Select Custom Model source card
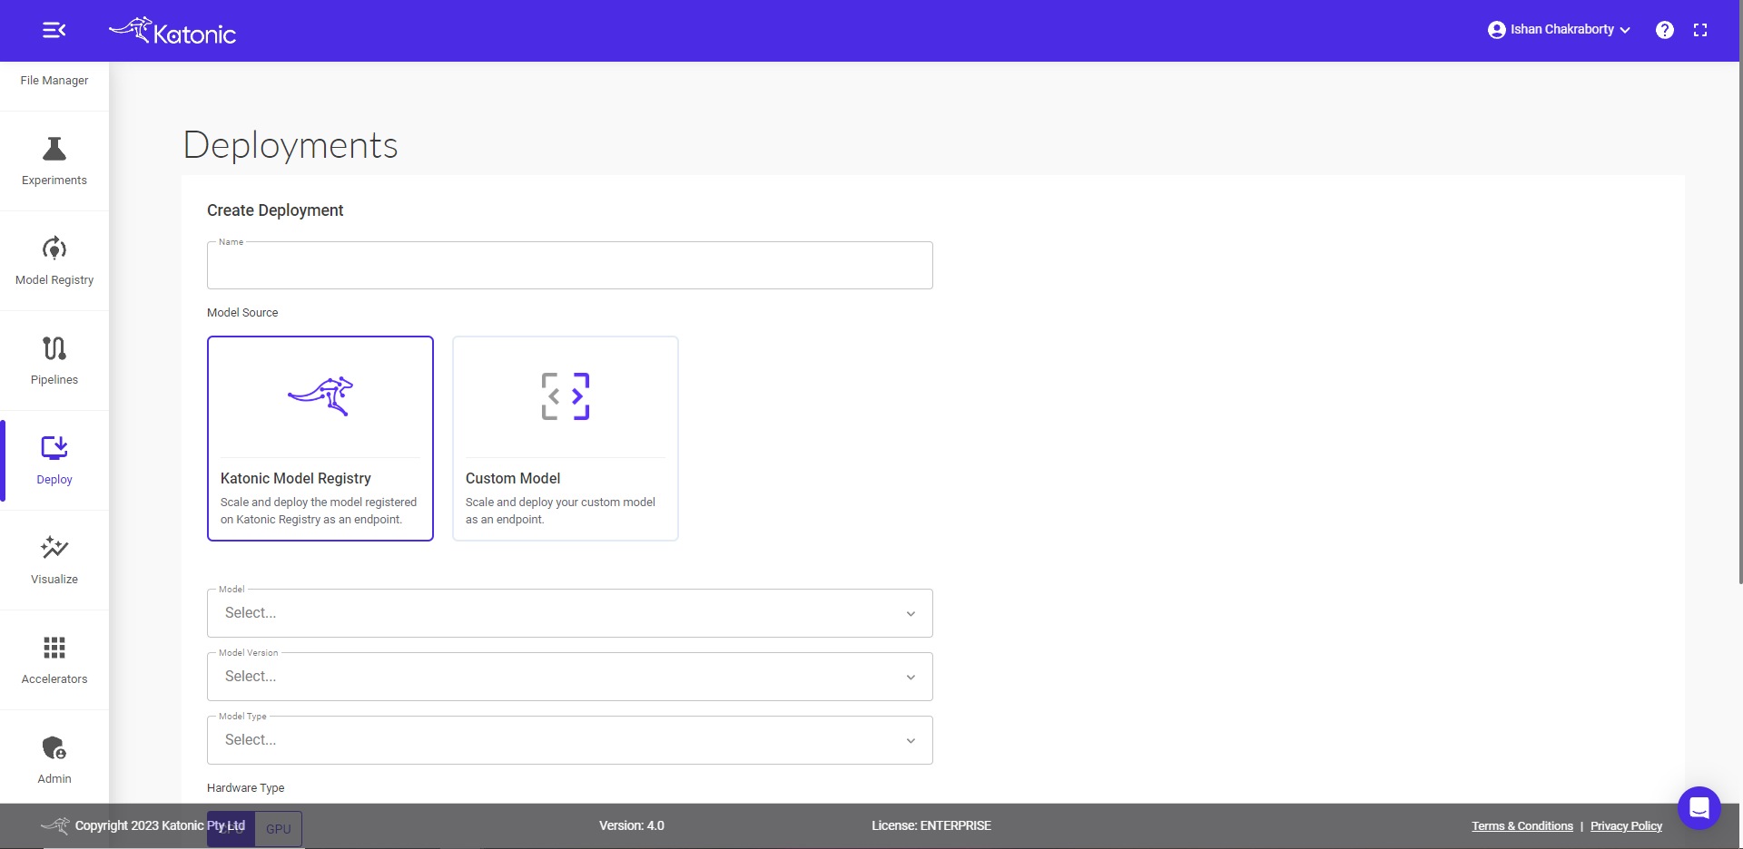This screenshot has height=849, width=1743. (x=566, y=439)
